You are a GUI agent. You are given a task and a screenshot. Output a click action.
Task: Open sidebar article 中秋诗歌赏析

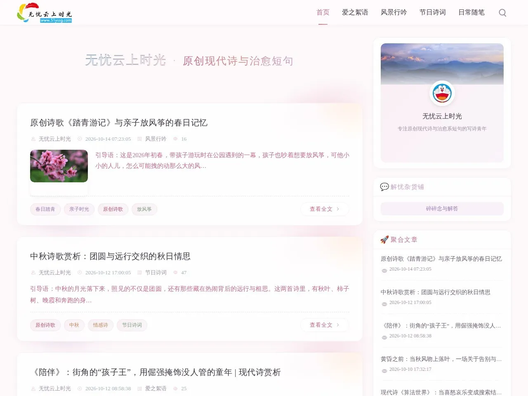click(x=436, y=292)
